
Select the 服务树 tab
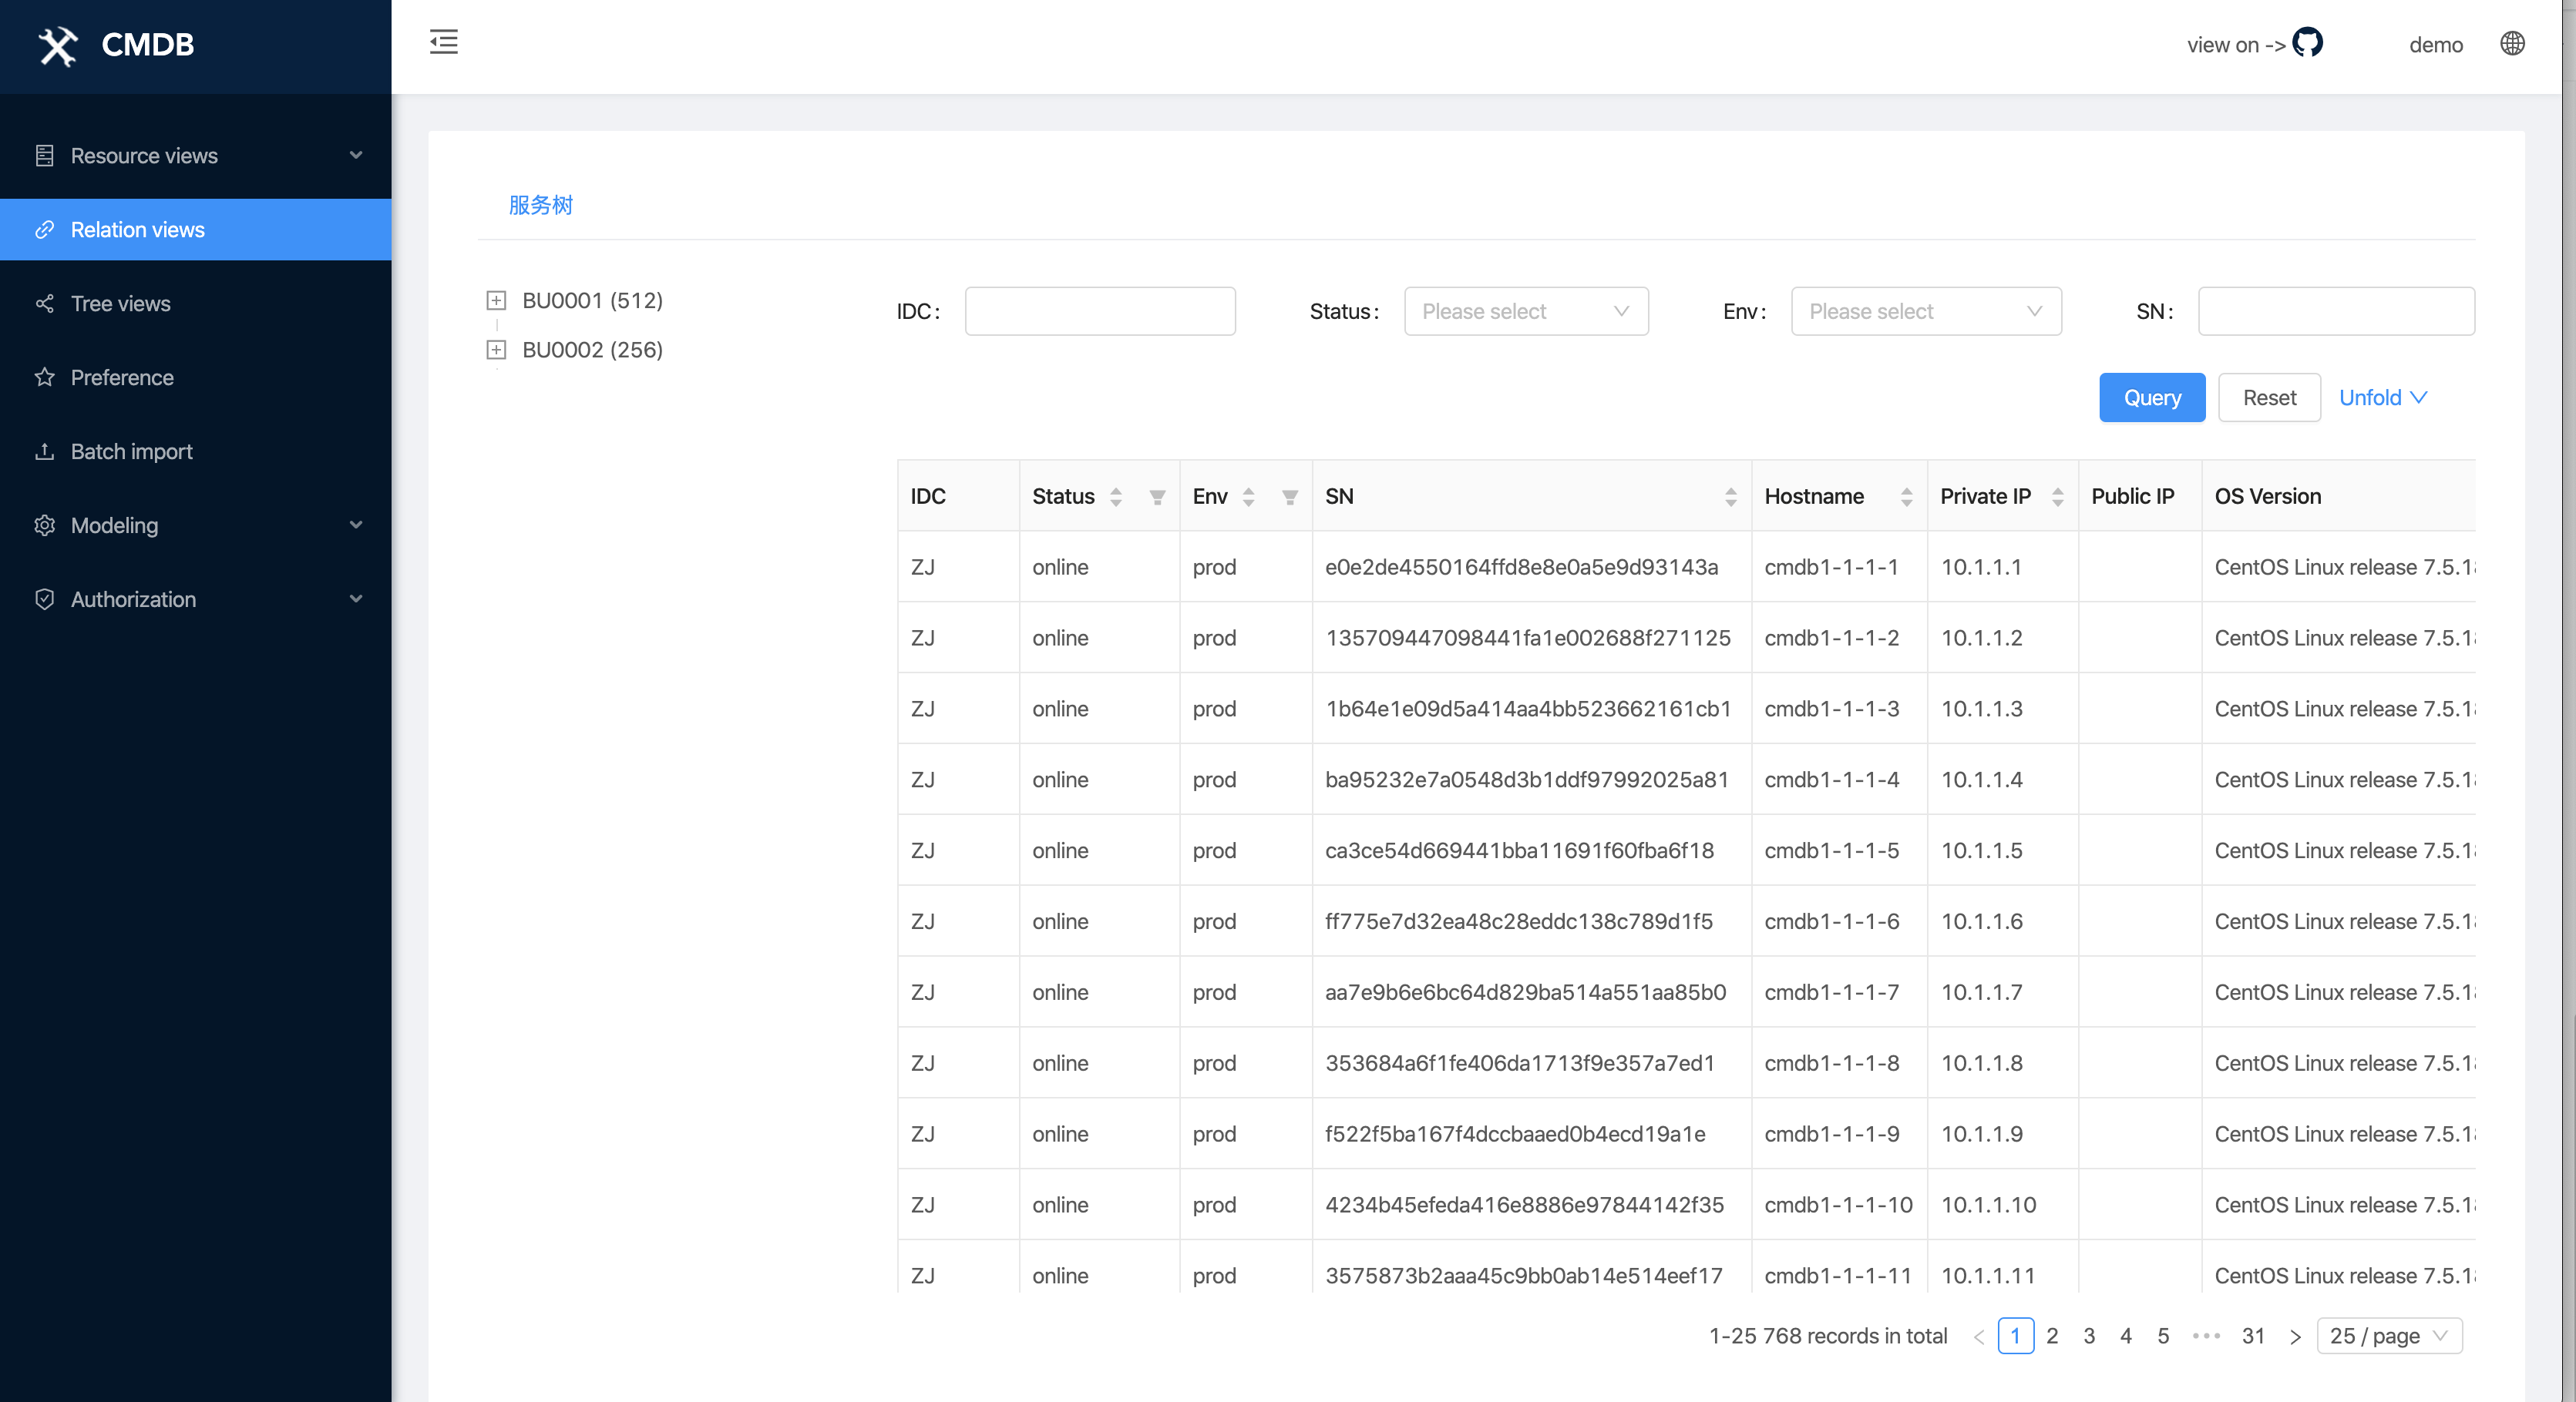click(x=540, y=205)
